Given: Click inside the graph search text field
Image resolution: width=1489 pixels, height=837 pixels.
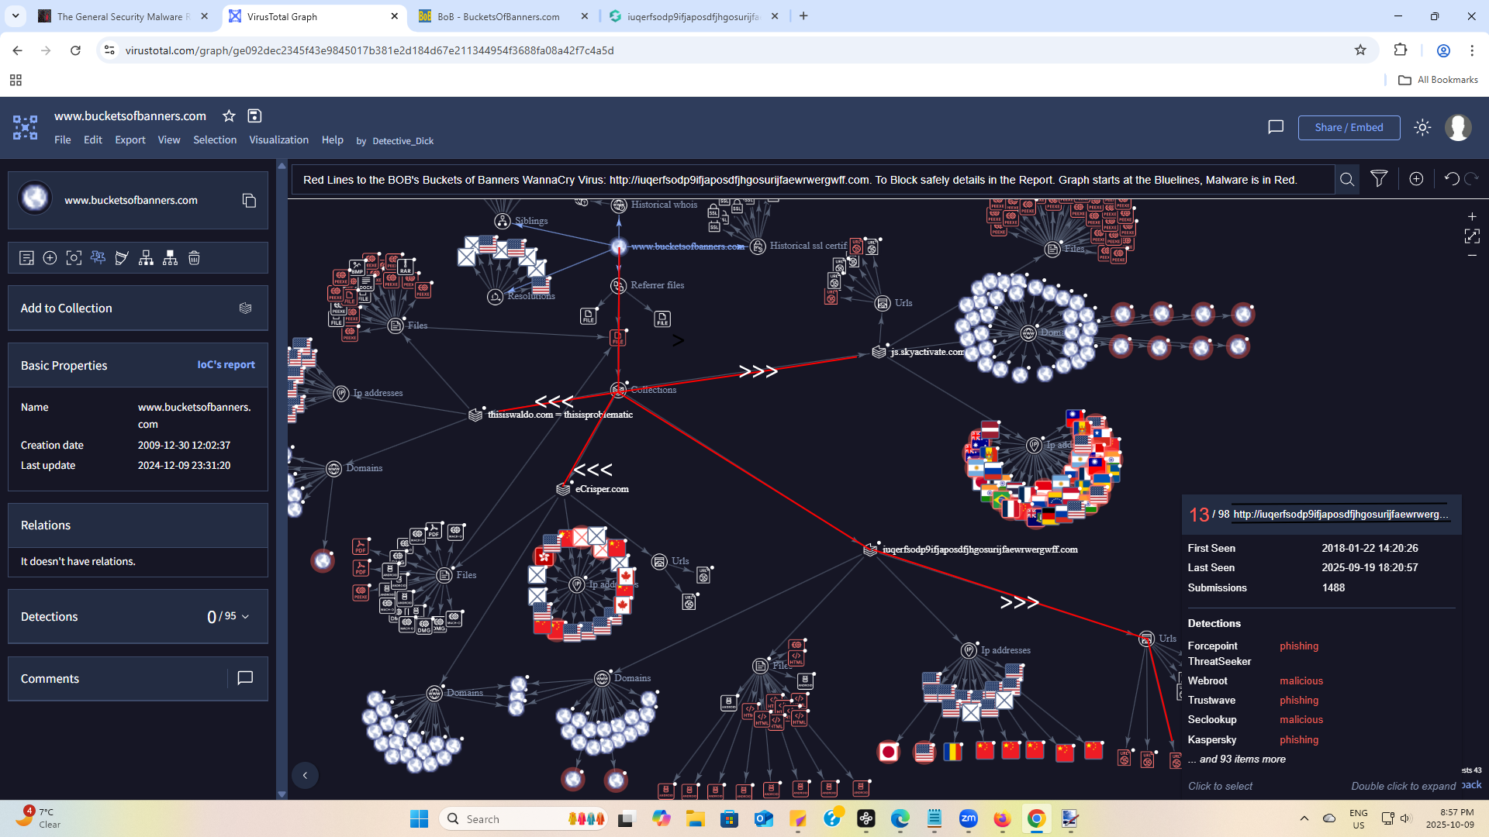Looking at the screenshot, I should 814,180.
